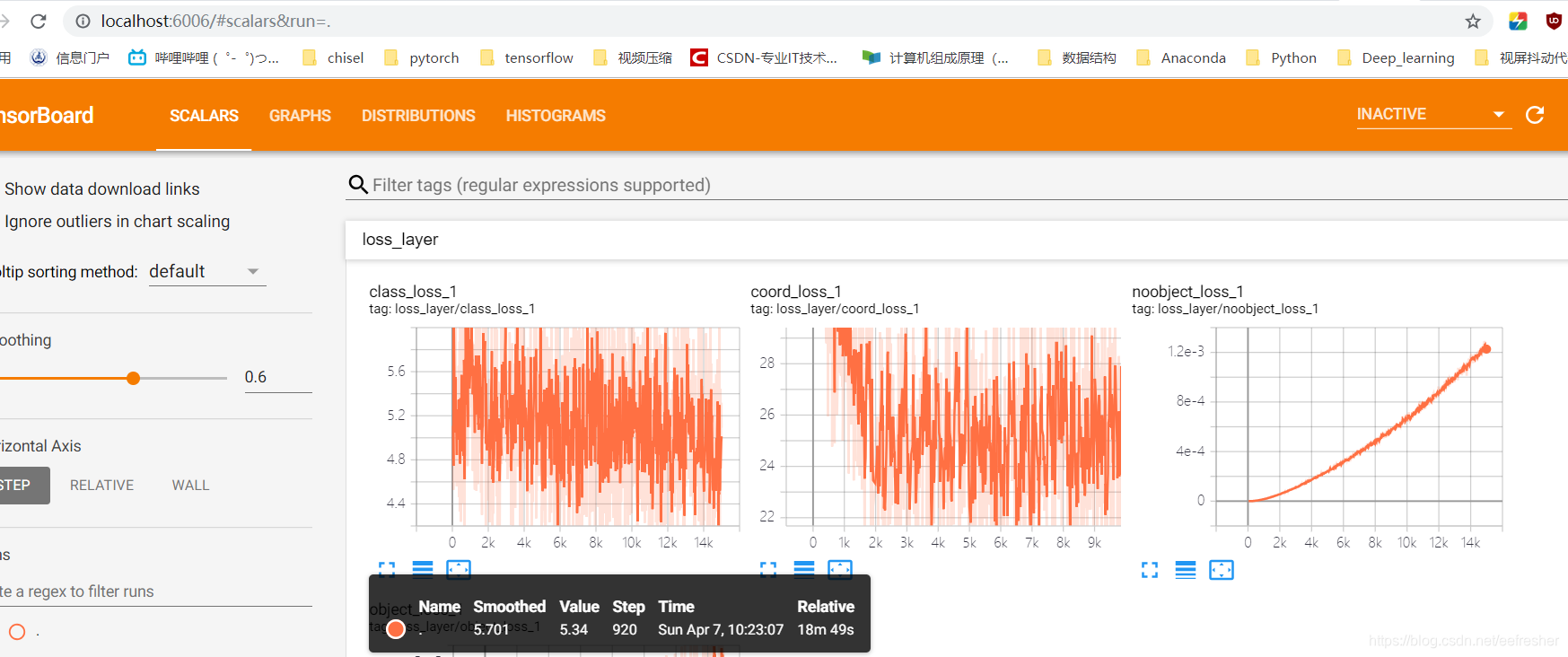Open the tooltip sorting method dropdown
The width and height of the screenshot is (1568, 657).
pos(207,271)
